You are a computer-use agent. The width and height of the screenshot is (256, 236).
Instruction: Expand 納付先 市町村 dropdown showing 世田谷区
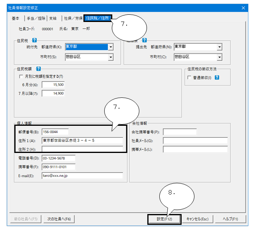pyautogui.click(x=111, y=57)
